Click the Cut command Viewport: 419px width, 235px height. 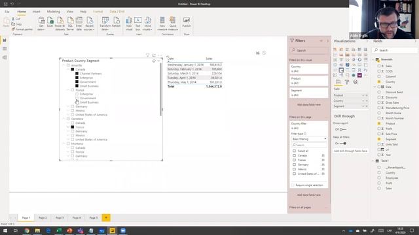(x=16, y=19)
